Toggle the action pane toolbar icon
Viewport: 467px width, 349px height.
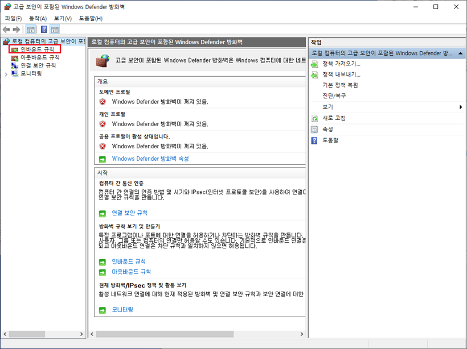click(55, 30)
